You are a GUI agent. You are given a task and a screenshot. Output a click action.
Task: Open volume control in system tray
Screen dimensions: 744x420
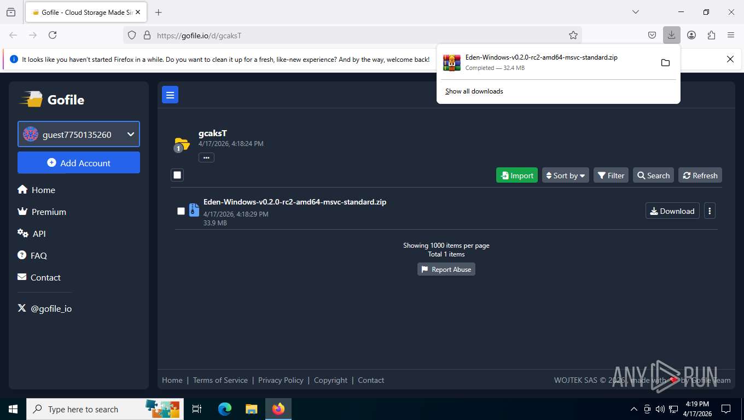coord(660,409)
